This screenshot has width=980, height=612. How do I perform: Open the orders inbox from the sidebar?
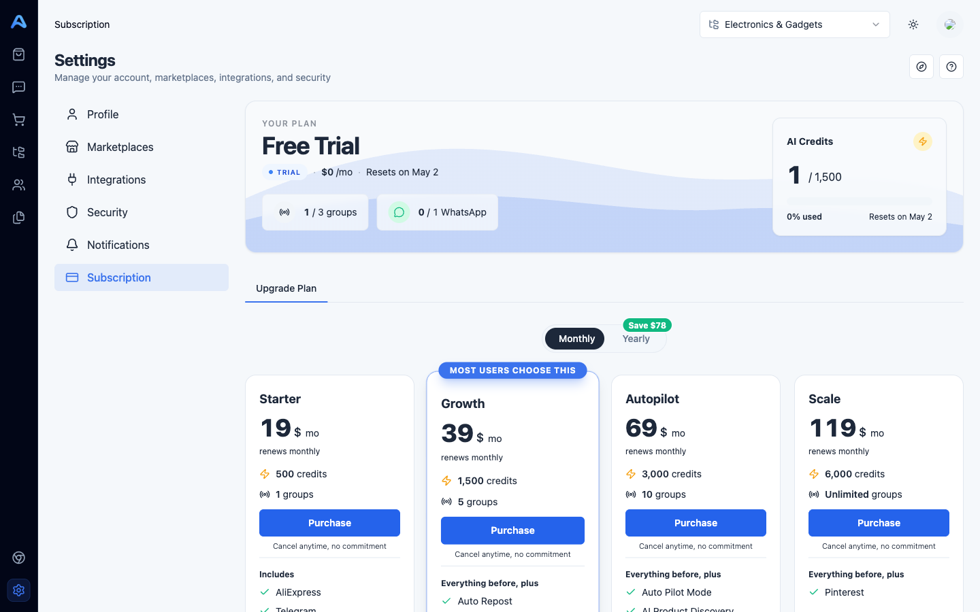[x=18, y=54]
